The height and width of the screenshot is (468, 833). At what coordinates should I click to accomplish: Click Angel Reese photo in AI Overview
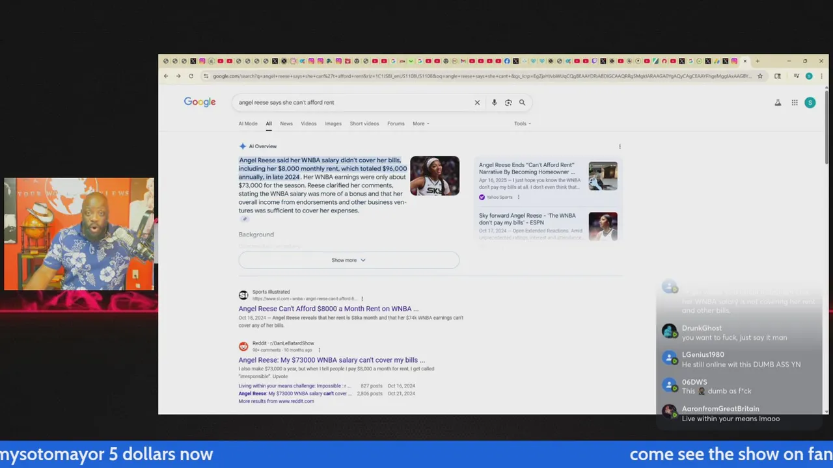coord(435,175)
